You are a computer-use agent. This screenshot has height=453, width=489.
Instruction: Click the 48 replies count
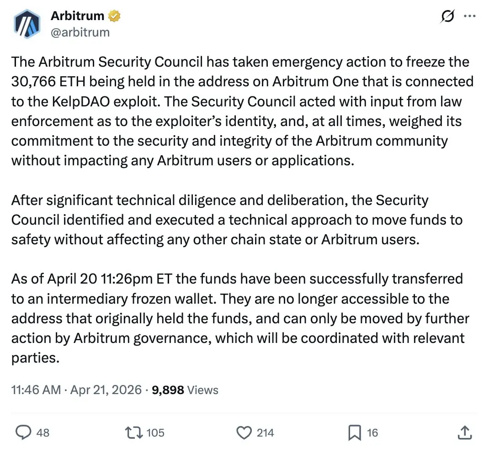click(43, 432)
